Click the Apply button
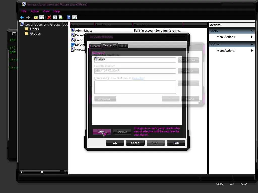258x193 pixels. tap(156, 143)
